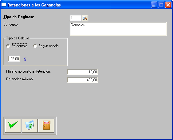173x140 pixels.
Task: Click the percentage value field showing 05,00
Action: (x=14, y=59)
